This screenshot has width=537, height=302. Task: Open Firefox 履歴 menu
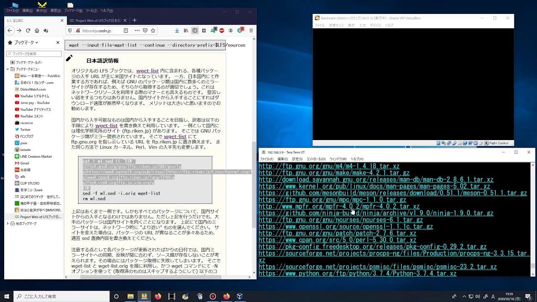tap(55, 10)
